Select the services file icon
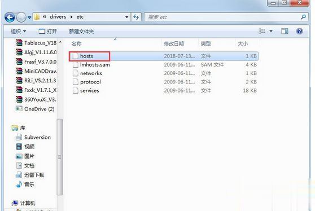315x211 pixels. pos(76,90)
